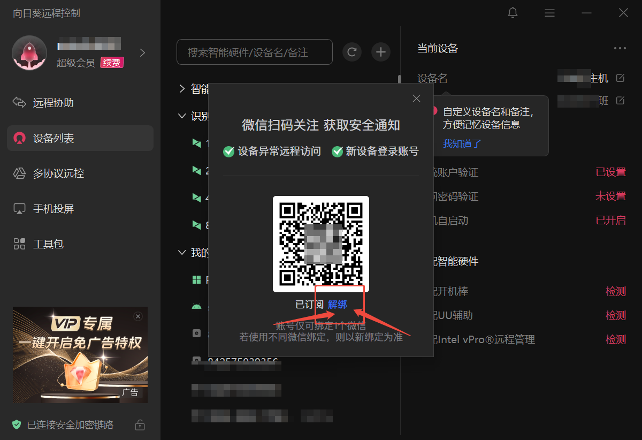642x440 pixels.
Task: Click the lock icon in status bar
Action: (x=140, y=425)
